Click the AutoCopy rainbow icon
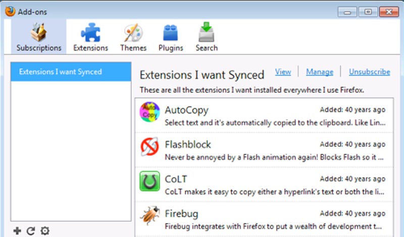404x237 pixels. [149, 112]
